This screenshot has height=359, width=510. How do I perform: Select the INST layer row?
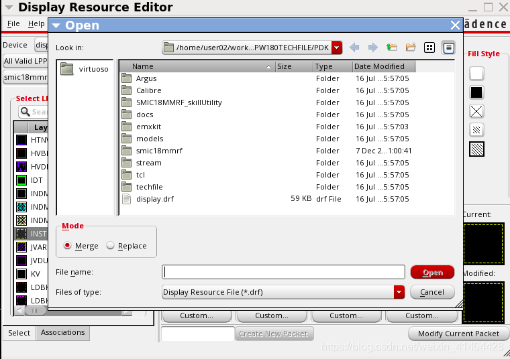(32, 234)
